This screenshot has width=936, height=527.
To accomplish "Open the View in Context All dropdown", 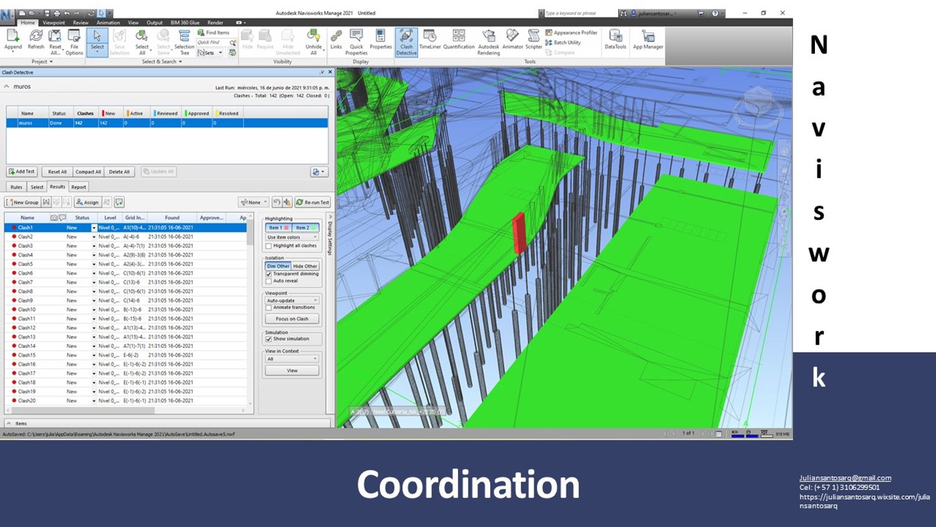I will point(292,359).
